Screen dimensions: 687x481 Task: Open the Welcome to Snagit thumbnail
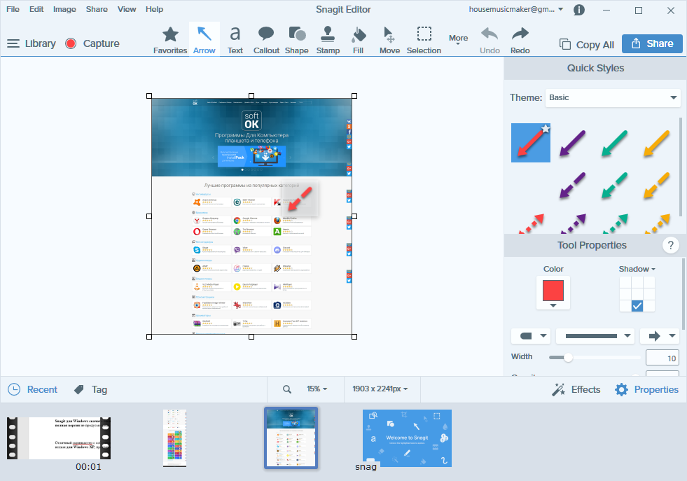[x=407, y=438]
